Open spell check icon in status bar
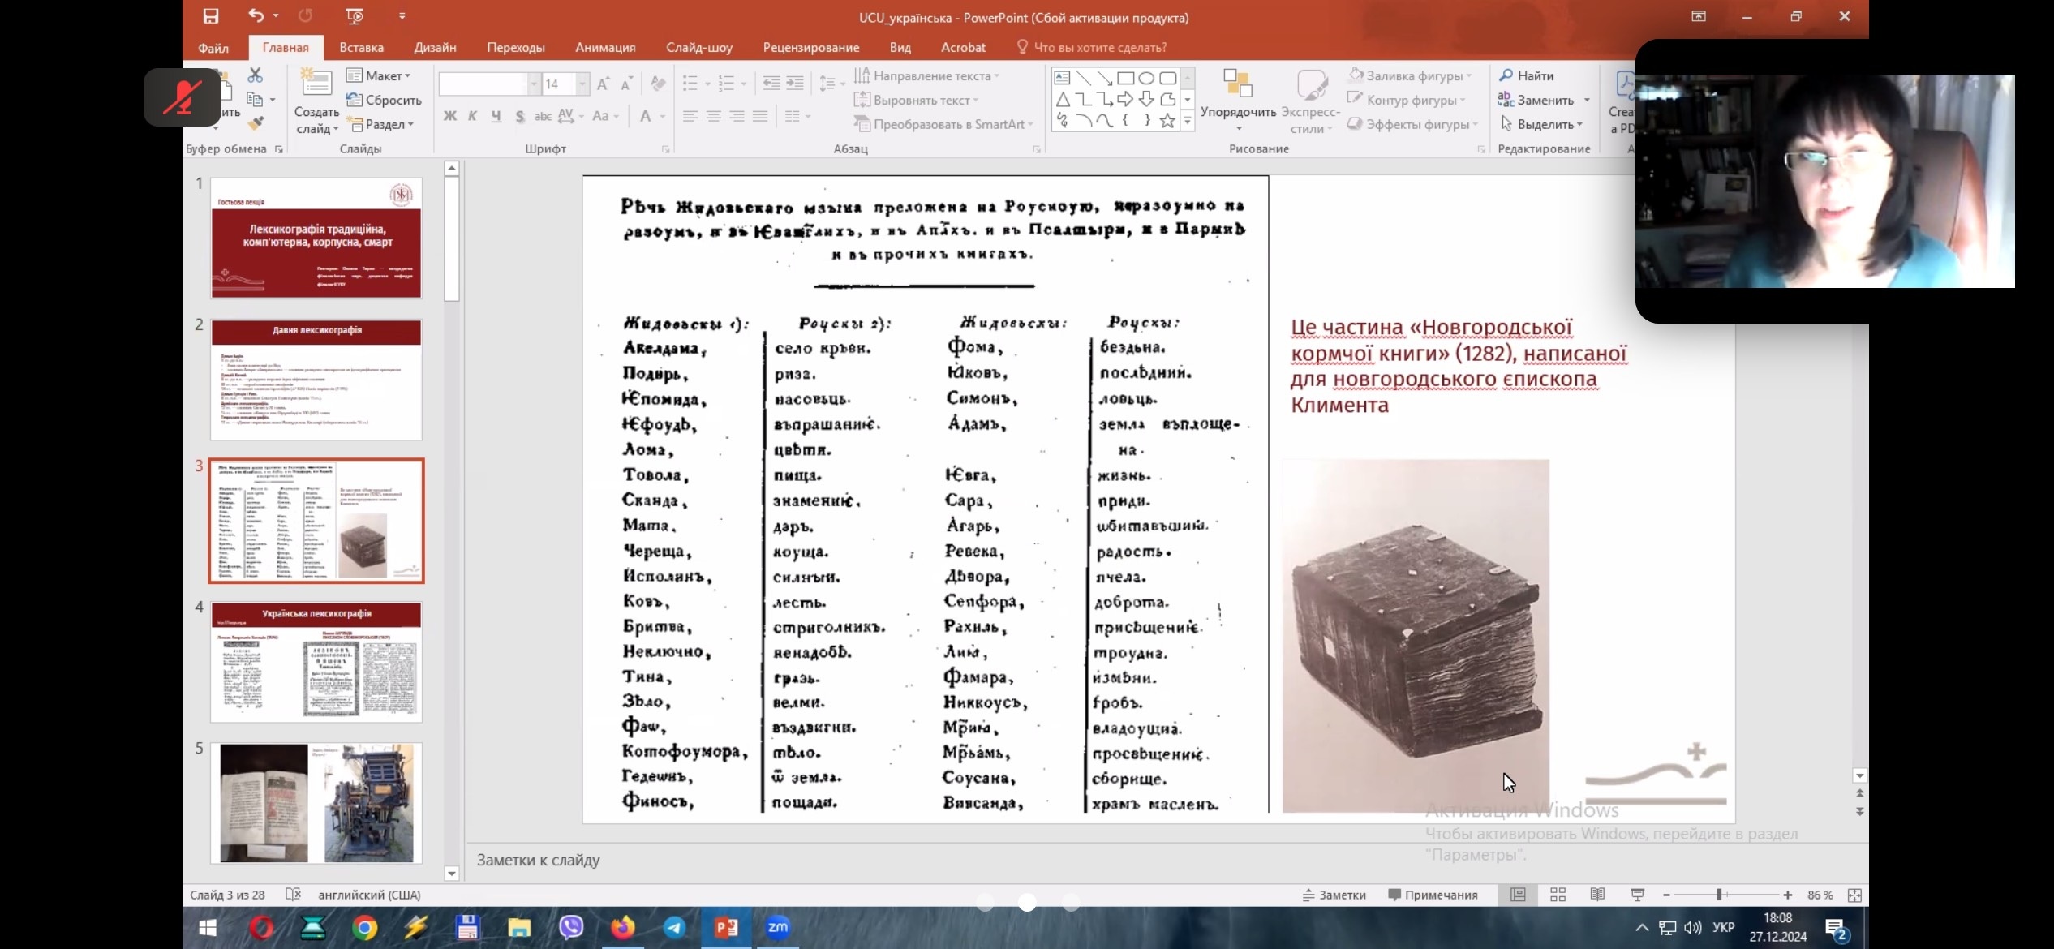This screenshot has width=2054, height=949. (293, 895)
